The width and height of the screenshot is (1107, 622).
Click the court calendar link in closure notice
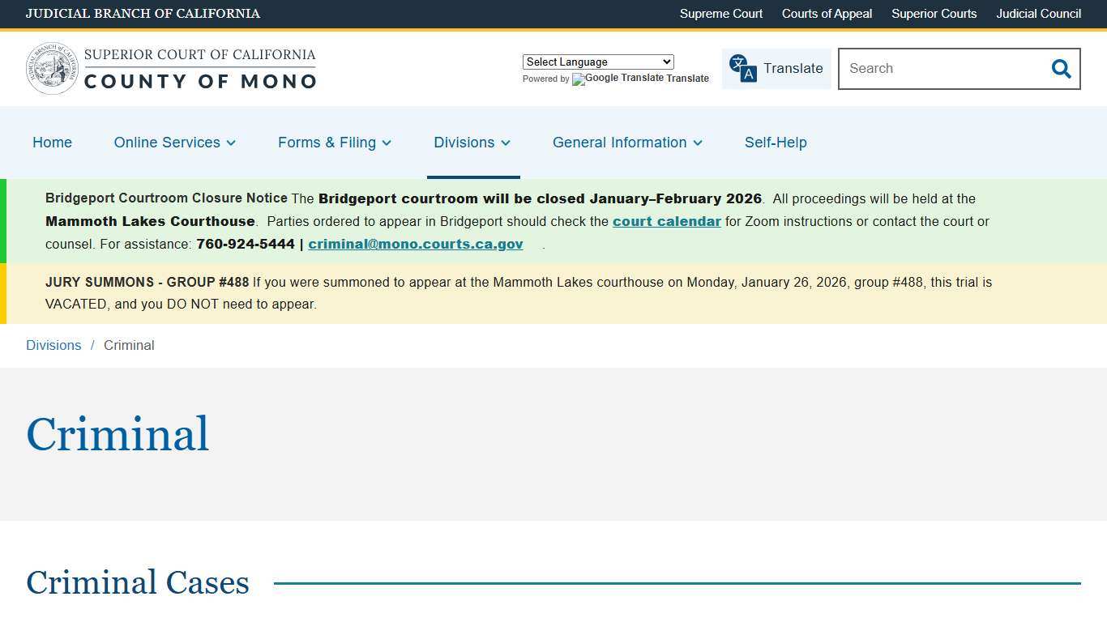pyautogui.click(x=667, y=221)
